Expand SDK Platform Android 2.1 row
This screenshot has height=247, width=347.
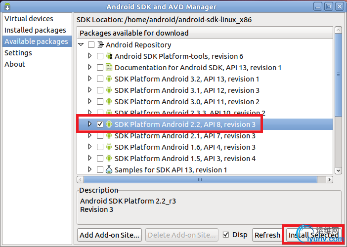90,135
